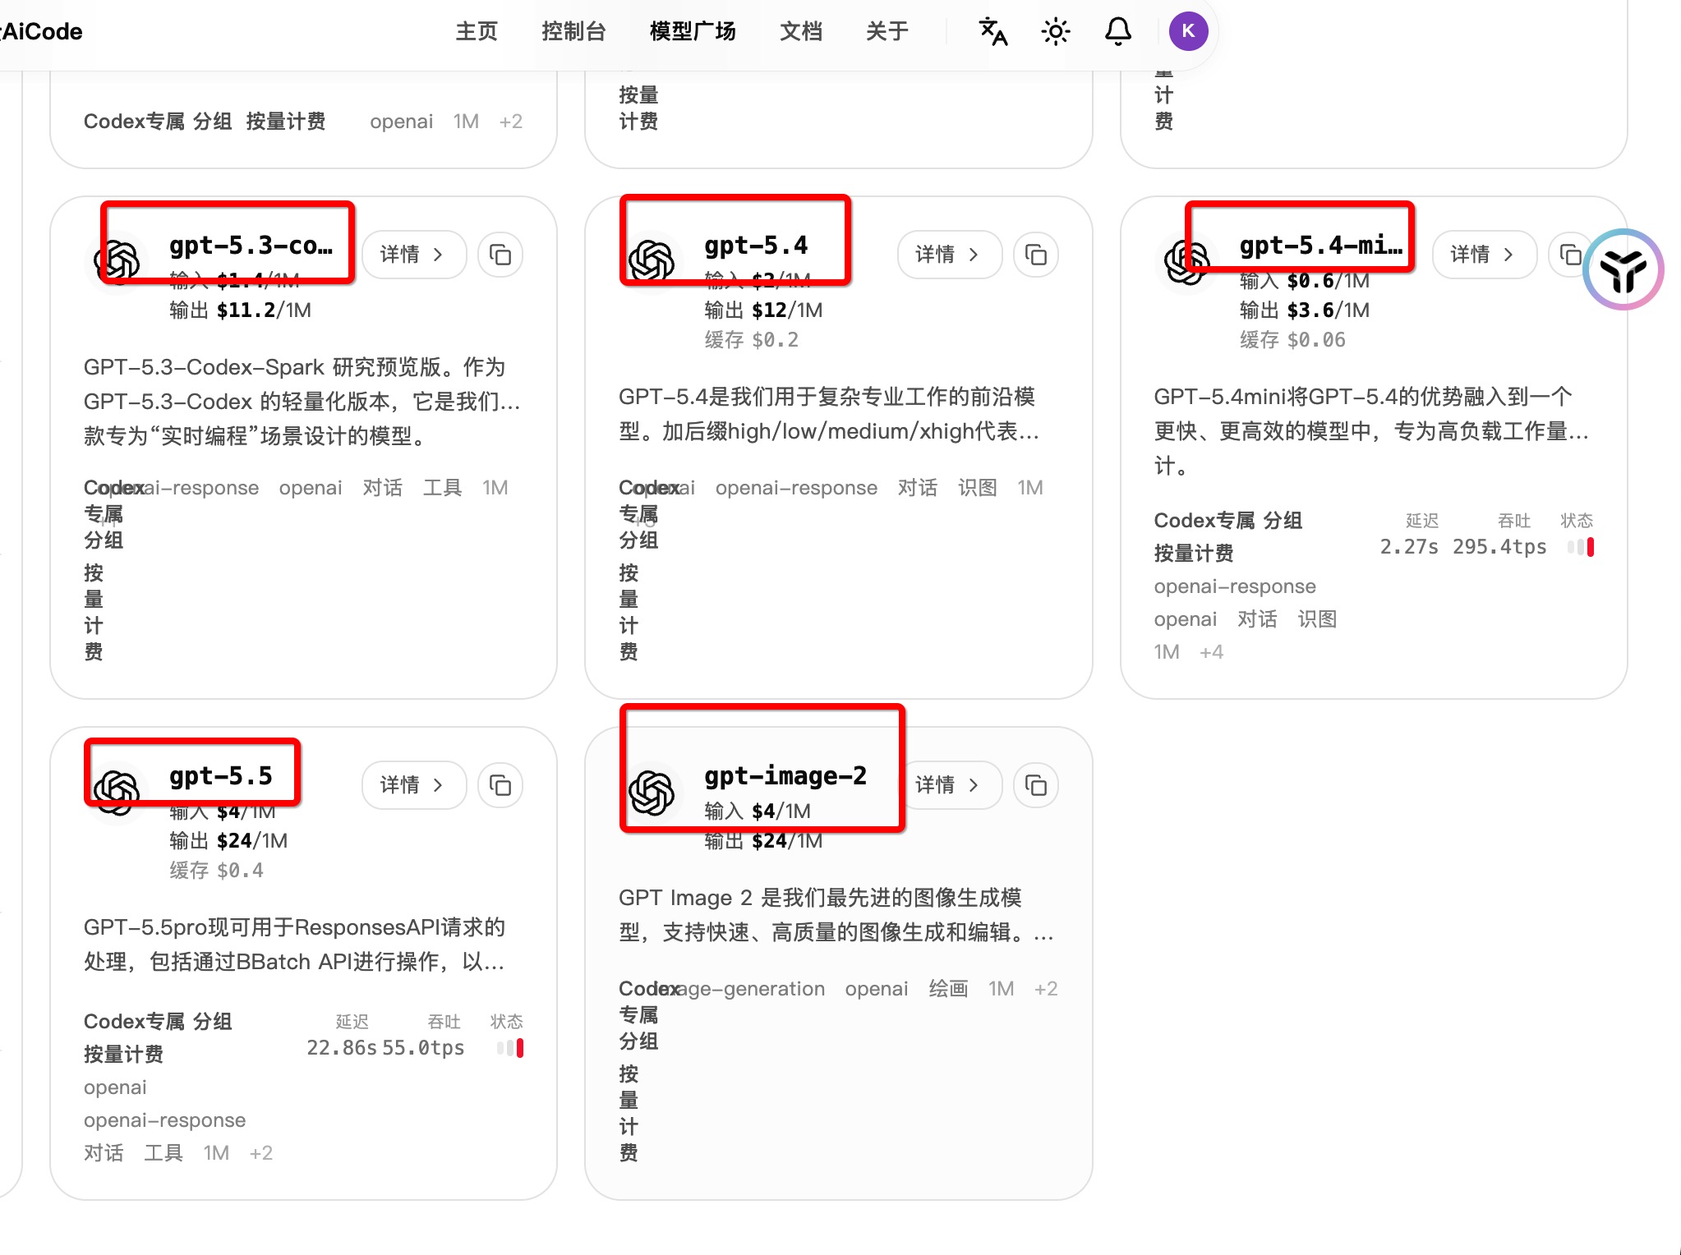The width and height of the screenshot is (1681, 1255).
Task: Select the 模型广场 nav item
Action: [x=693, y=32]
